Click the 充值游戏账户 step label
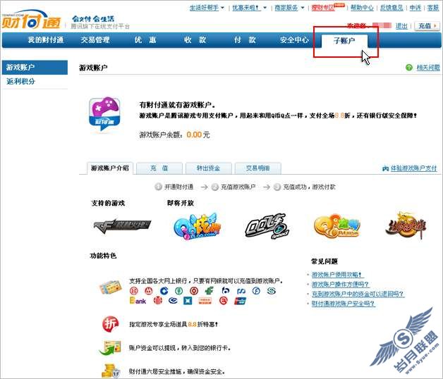This screenshot has height=379, width=443. tap(238, 187)
